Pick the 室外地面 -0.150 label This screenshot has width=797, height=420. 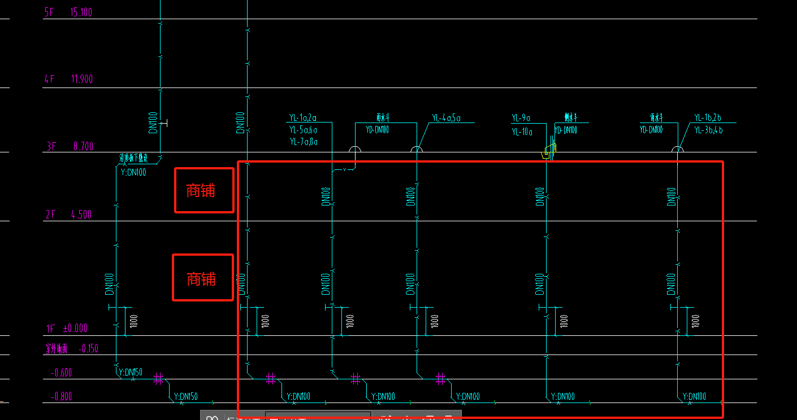click(72, 348)
